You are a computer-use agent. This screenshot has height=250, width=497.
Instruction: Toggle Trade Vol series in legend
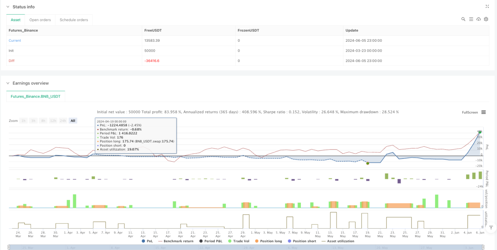click(x=239, y=241)
